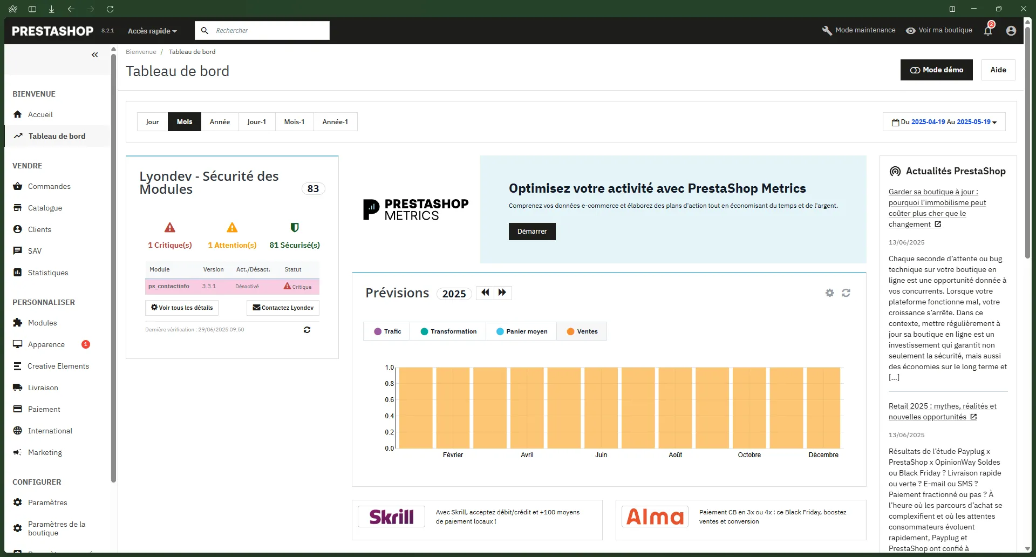Click the page vertical scrollbar
Image resolution: width=1036 pixels, height=557 pixels.
(x=1027, y=143)
